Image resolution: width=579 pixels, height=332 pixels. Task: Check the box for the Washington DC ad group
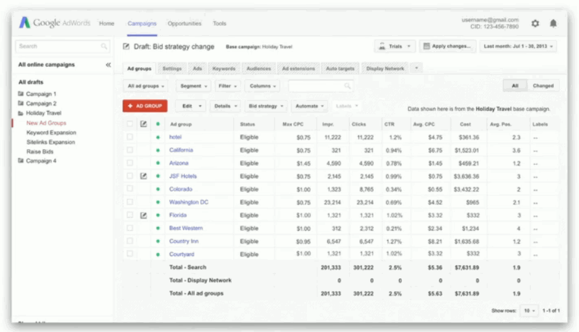[130, 202]
